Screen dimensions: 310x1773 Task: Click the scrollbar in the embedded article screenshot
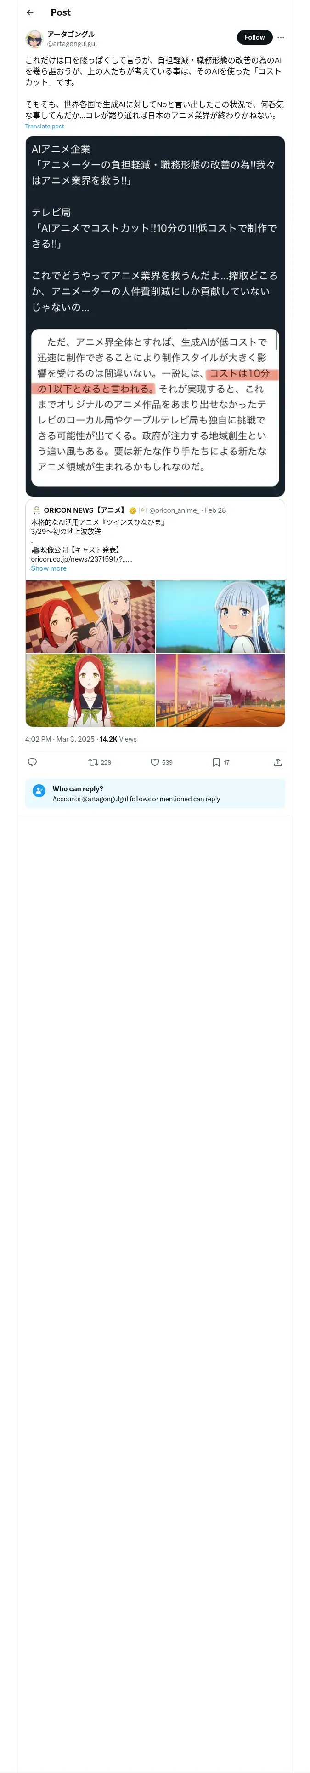click(276, 339)
